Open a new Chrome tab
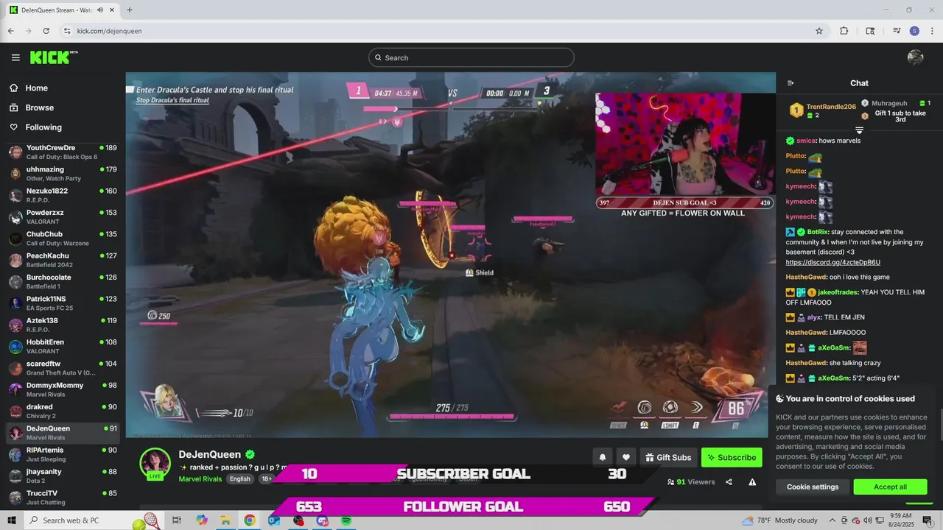Viewport: 943px width, 530px height. [130, 10]
